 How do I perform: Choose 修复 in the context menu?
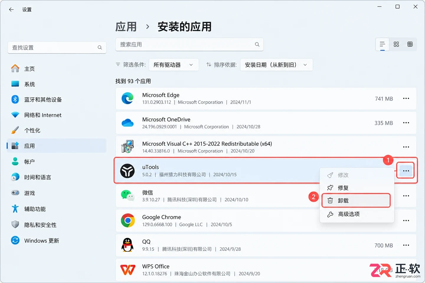point(357,188)
